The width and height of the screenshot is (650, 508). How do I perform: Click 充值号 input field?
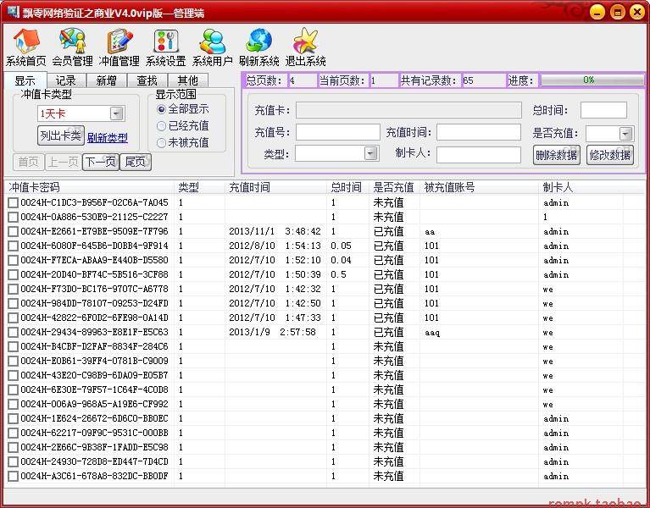tap(337, 132)
